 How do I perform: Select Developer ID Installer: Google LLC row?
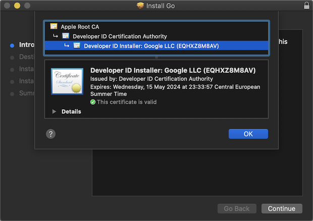click(156, 46)
